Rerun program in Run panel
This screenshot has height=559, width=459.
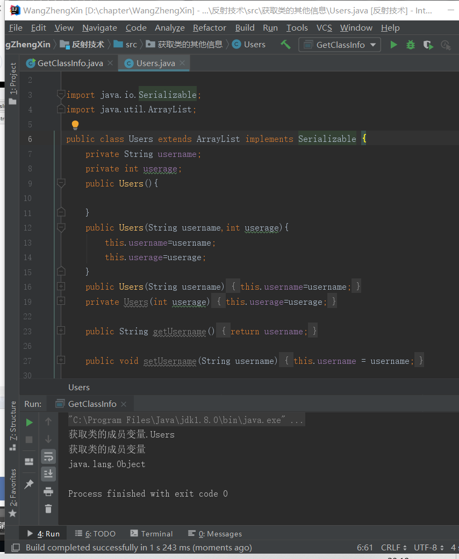pos(29,422)
